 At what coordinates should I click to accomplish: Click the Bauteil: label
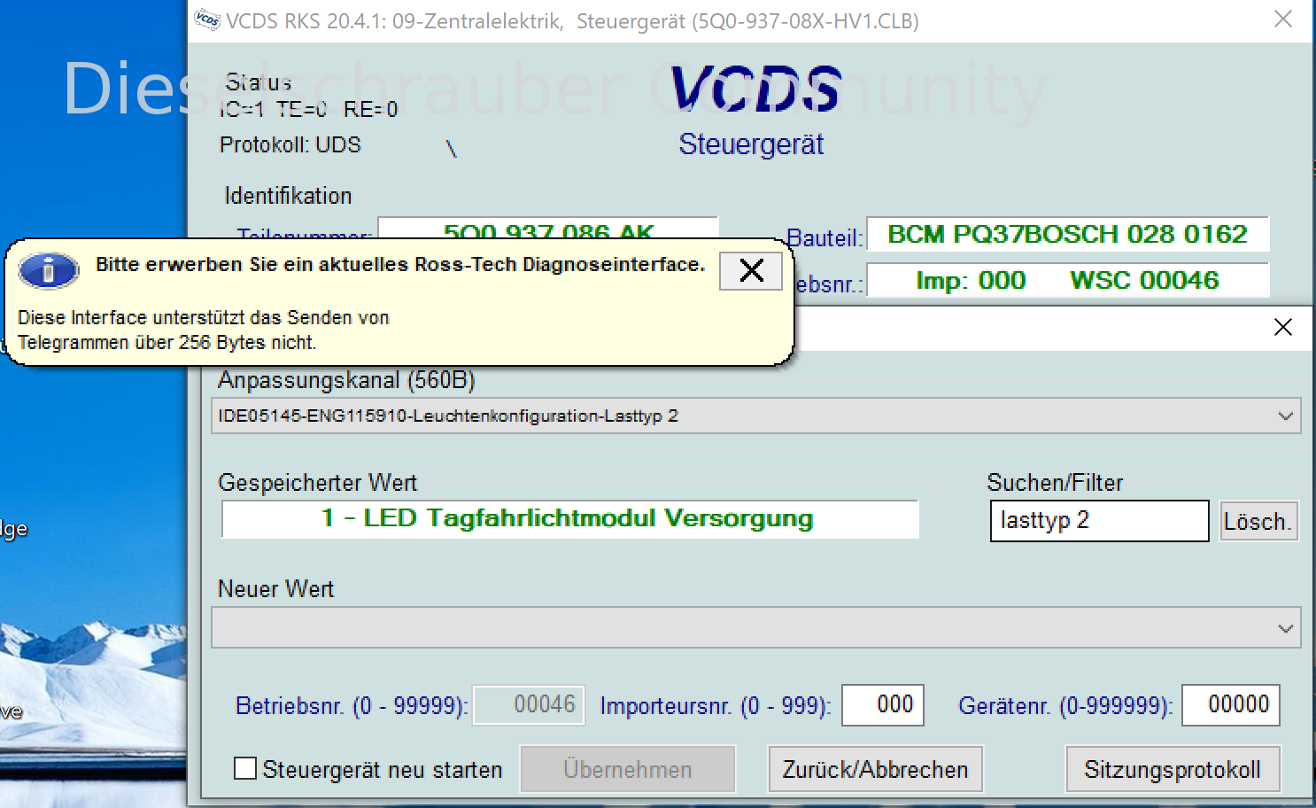pyautogui.click(x=824, y=238)
